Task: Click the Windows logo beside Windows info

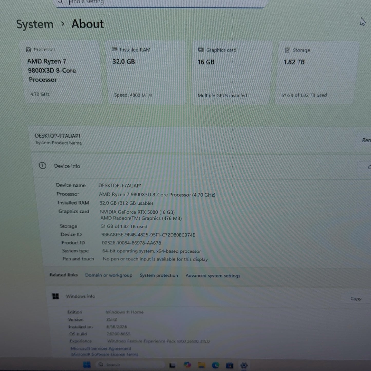Action: point(56,296)
